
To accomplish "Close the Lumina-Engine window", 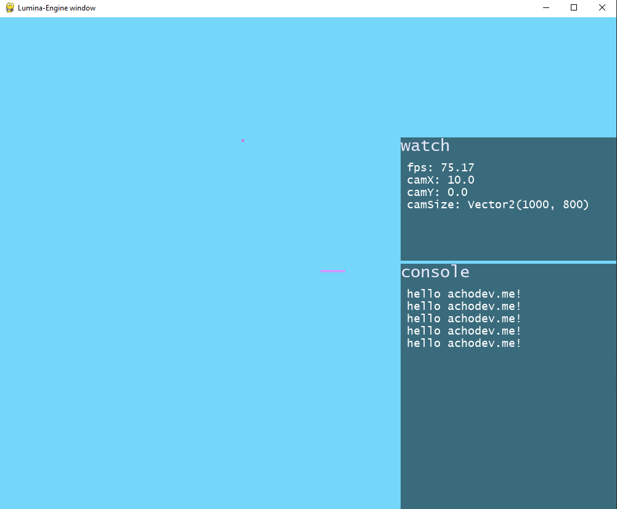I will (x=602, y=8).
